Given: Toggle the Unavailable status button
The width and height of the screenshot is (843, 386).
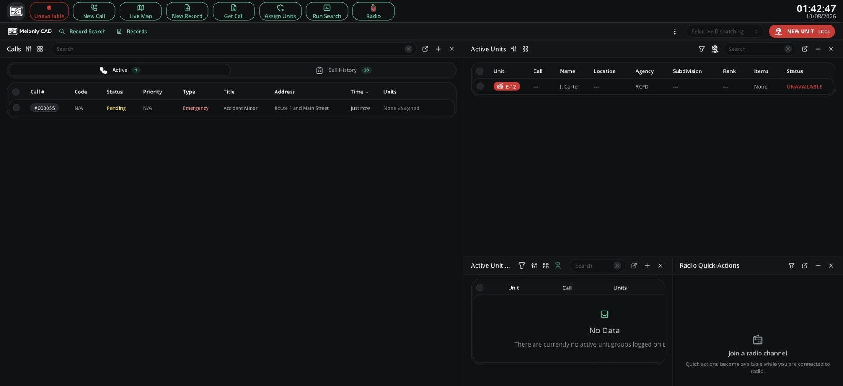Looking at the screenshot, I should point(49,11).
